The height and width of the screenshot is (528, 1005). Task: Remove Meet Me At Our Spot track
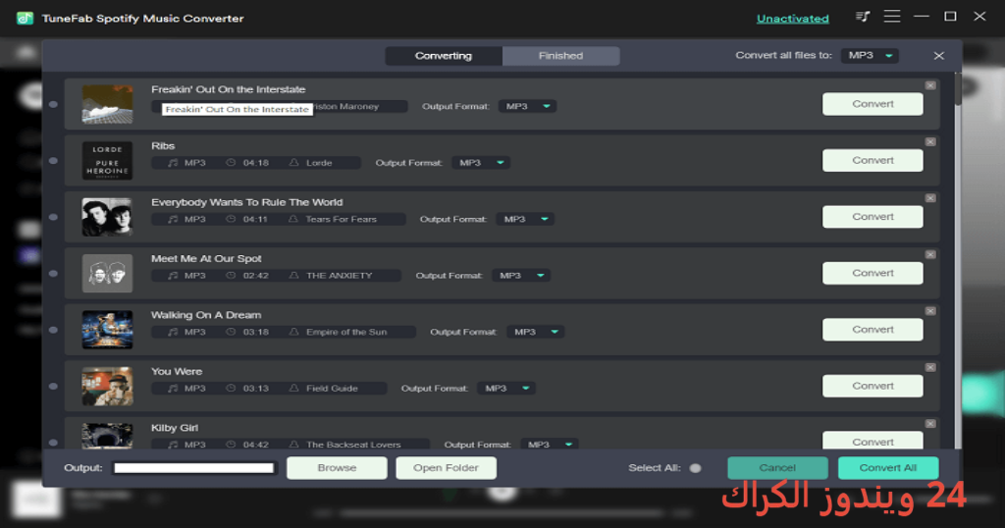(930, 254)
